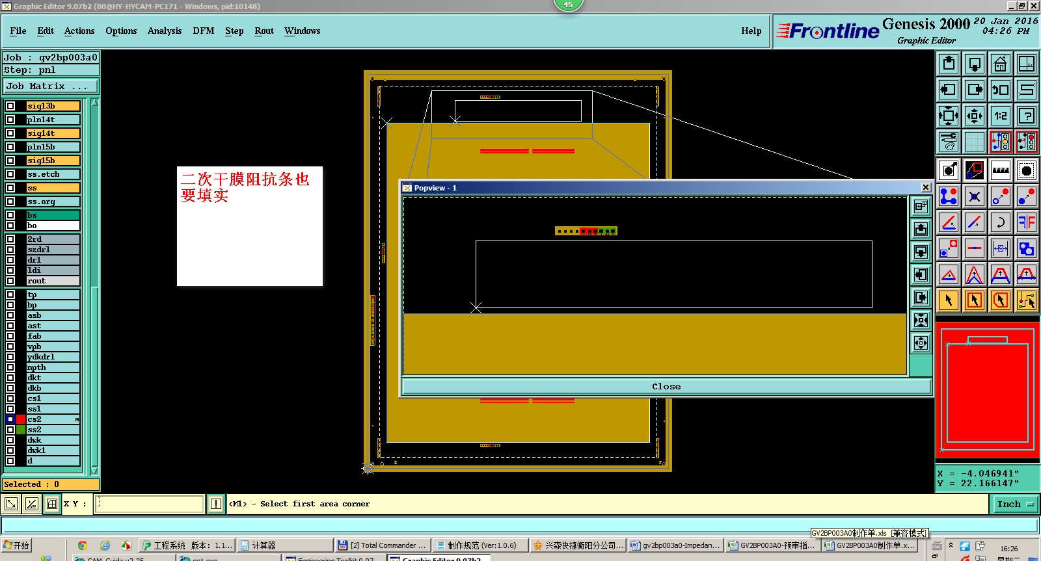Click the home view icon
This screenshot has height=561, width=1041.
tap(1001, 64)
